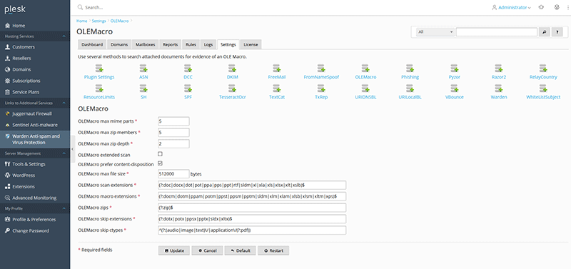Image resolution: width=571 pixels, height=269 pixels.
Task: Open the DKIM plugin icon
Action: (233, 68)
